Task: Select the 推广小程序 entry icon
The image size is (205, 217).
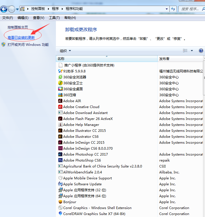Action: 60,65
